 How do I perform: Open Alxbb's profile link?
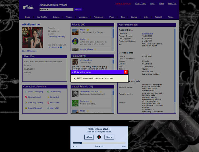(x=83, y=39)
